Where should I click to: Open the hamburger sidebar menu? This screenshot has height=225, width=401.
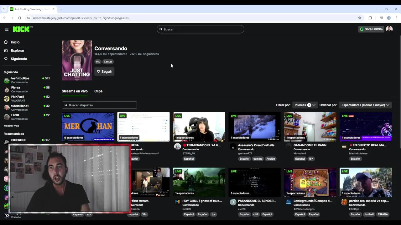(x=7, y=29)
